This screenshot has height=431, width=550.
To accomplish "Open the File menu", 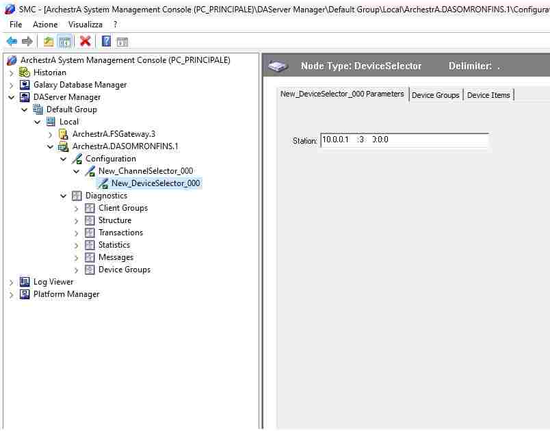I will point(16,25).
